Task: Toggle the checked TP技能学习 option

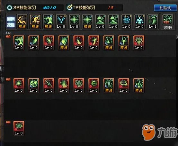Action: click(69, 7)
